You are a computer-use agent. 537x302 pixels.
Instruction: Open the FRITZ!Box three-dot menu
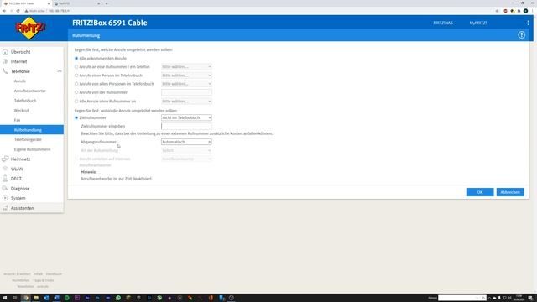coord(528,23)
